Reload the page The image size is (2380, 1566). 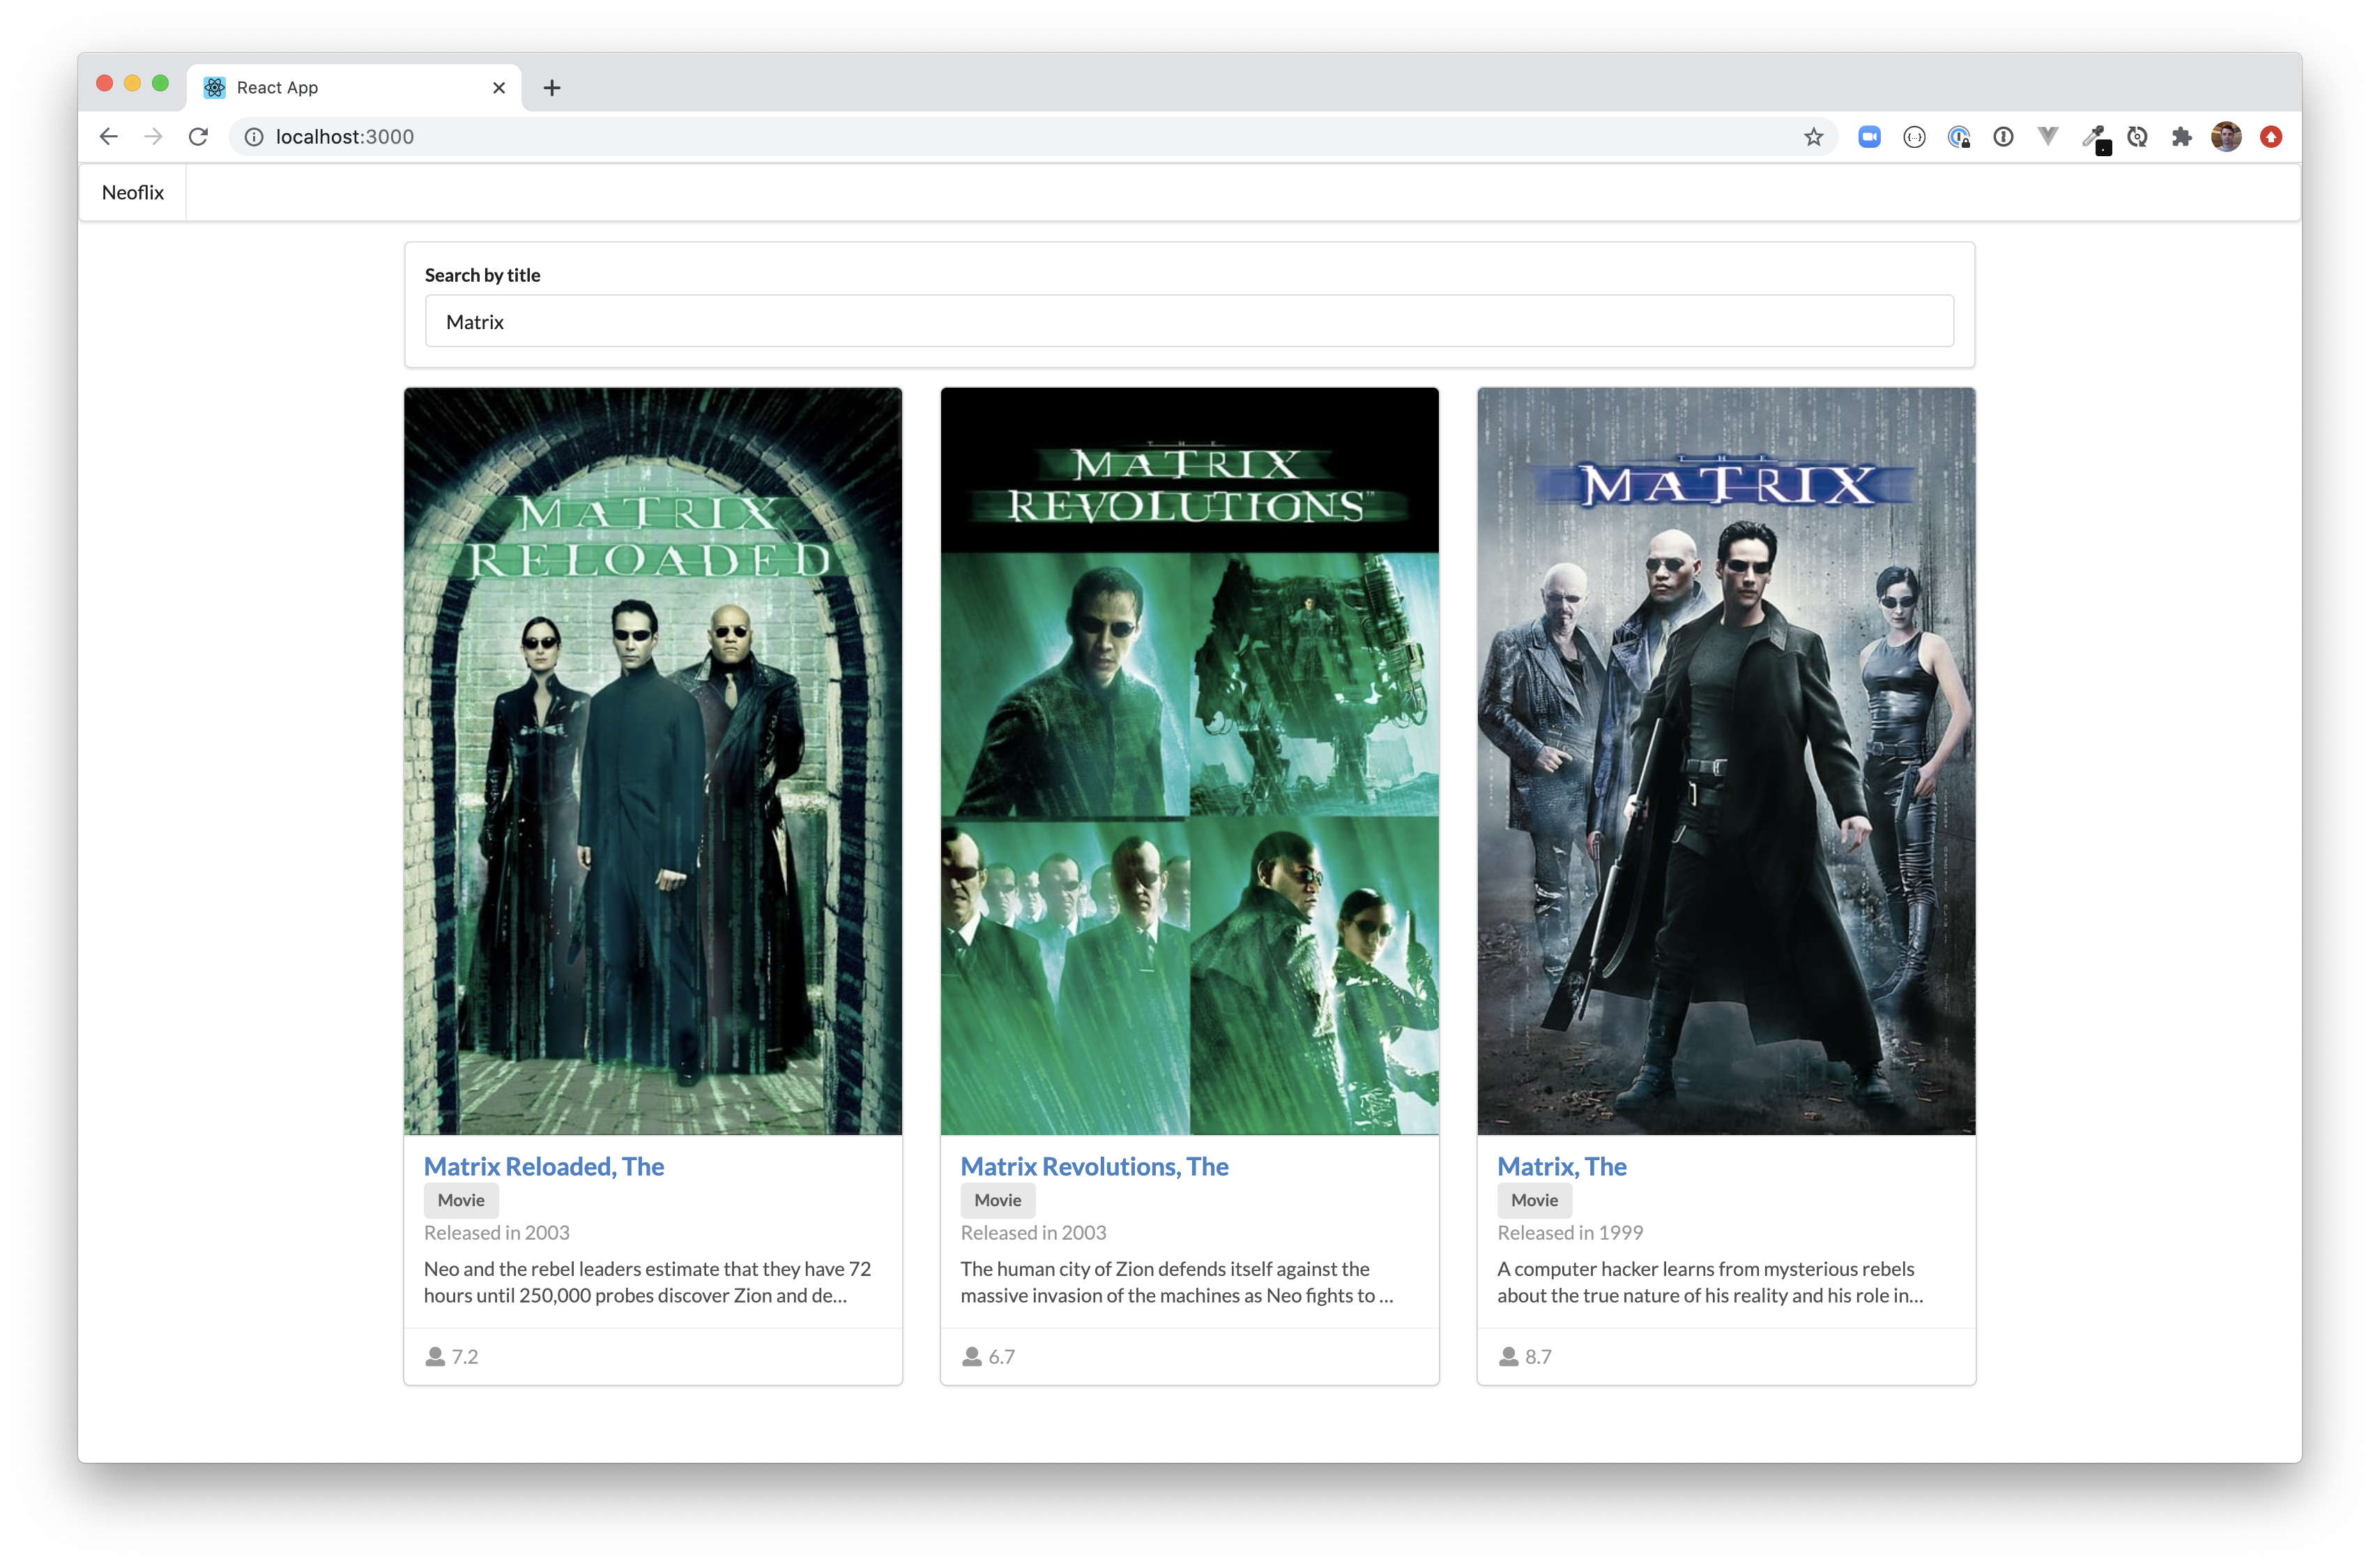[198, 137]
